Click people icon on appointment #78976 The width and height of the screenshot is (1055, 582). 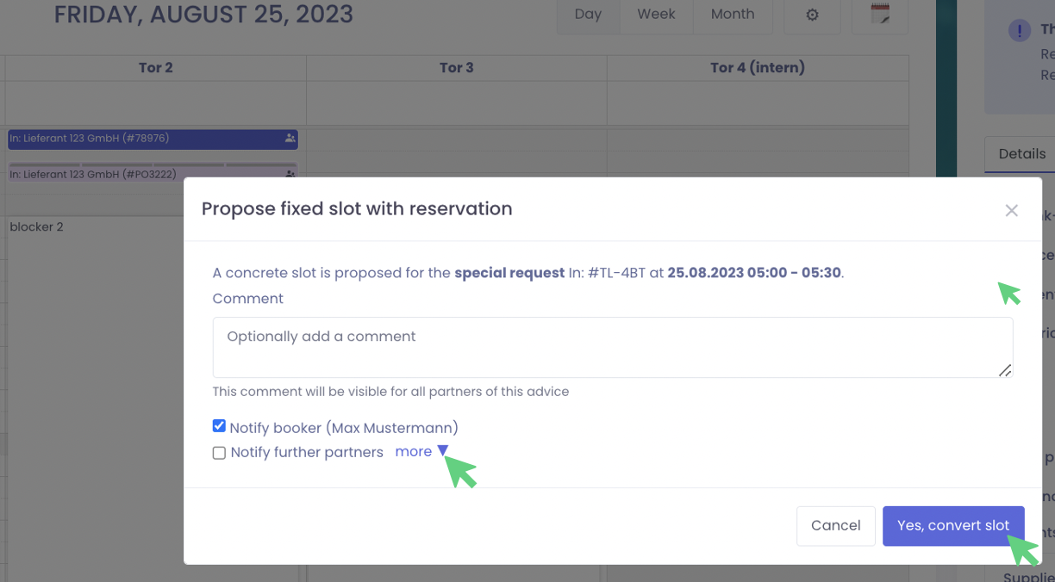(290, 139)
